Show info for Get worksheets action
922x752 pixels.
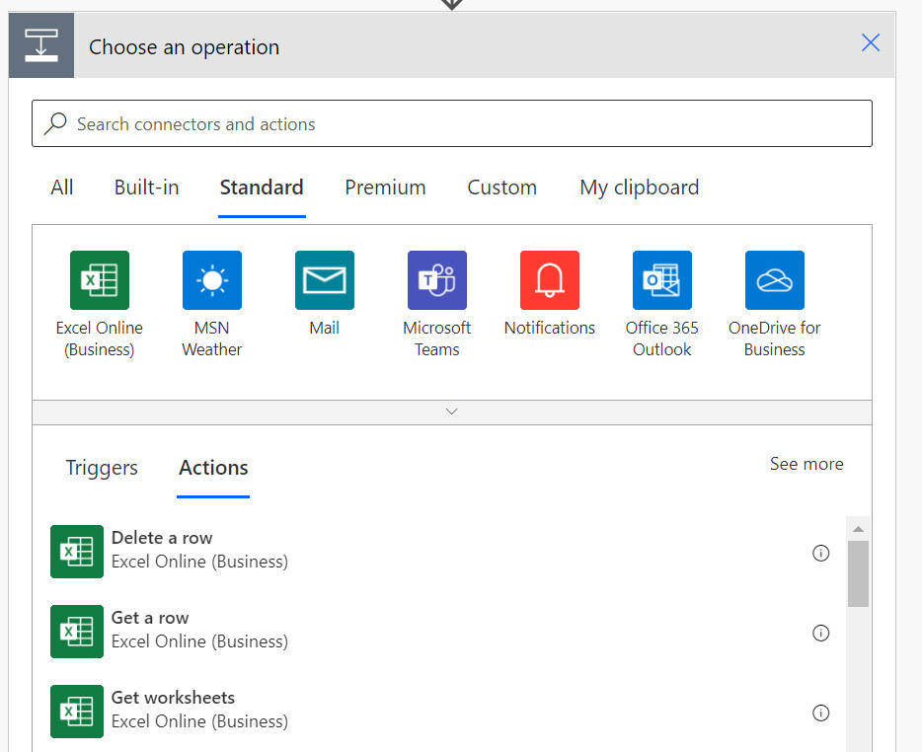pyautogui.click(x=820, y=713)
